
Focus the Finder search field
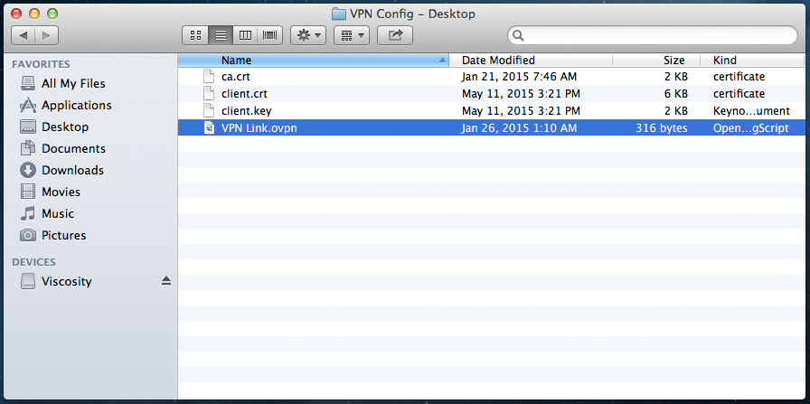coord(653,35)
